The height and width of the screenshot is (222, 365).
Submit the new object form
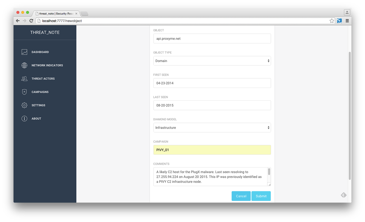(x=261, y=196)
